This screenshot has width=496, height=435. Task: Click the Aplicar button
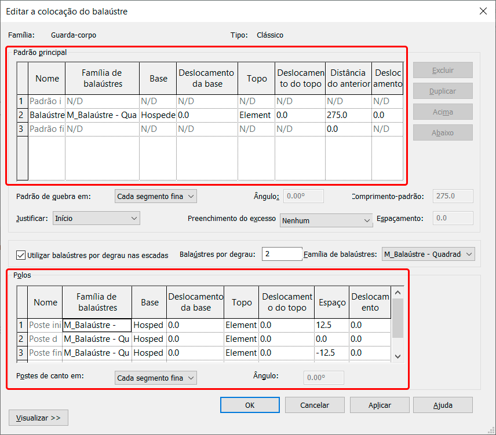tap(380, 405)
